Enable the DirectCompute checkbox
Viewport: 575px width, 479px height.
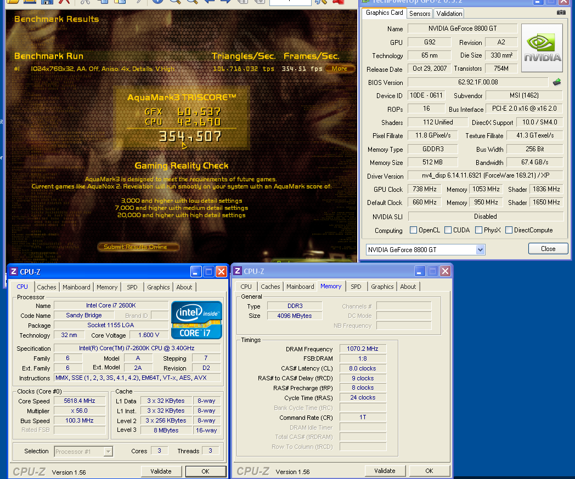point(509,230)
